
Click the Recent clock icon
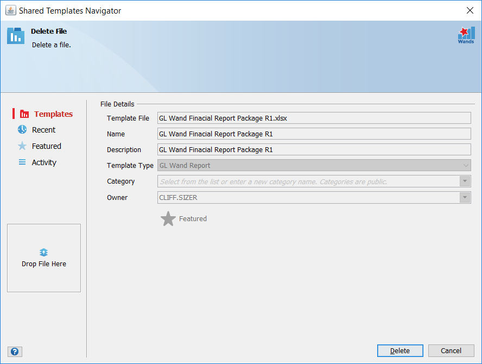tap(22, 129)
